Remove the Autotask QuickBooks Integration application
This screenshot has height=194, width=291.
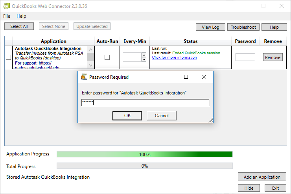tap(273, 57)
